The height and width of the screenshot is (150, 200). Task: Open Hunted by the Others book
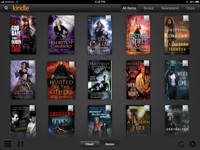pos(61,80)
